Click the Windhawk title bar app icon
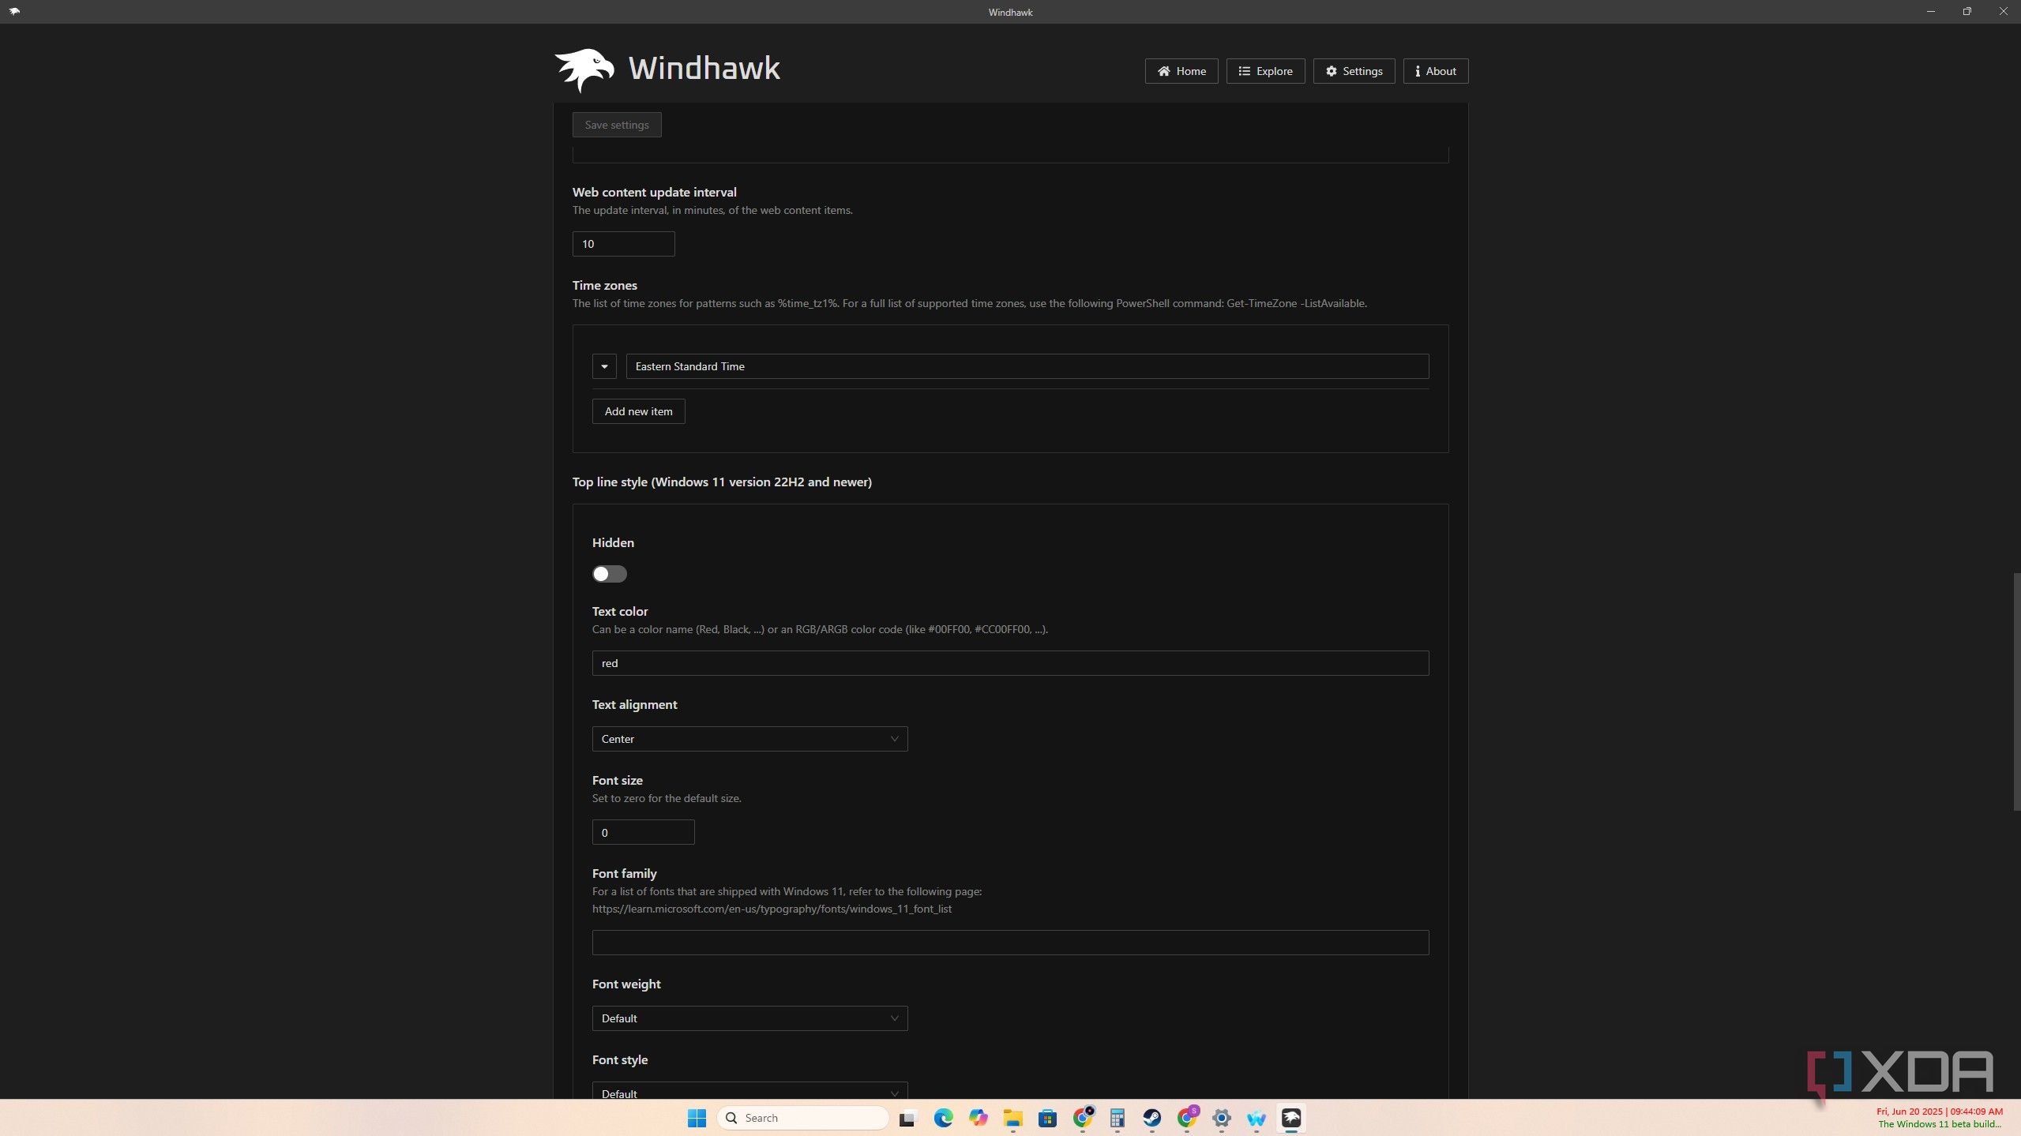This screenshot has width=2021, height=1136. coord(14,12)
